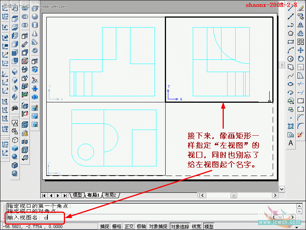Viewport: 306px width, 230px height.
Task: Select the Ellipse tool
Action: [x=291, y=84]
